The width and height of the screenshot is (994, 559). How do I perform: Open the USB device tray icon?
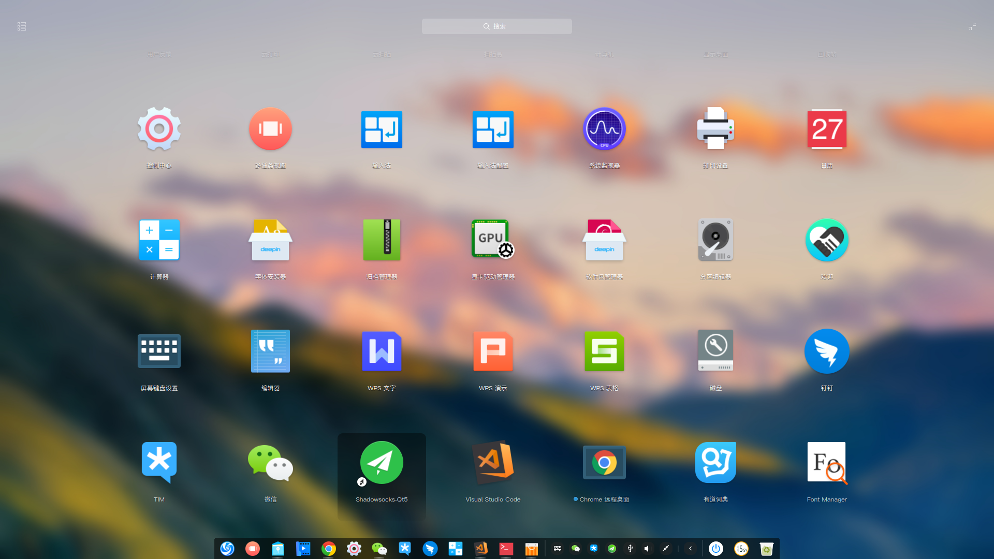(x=630, y=549)
